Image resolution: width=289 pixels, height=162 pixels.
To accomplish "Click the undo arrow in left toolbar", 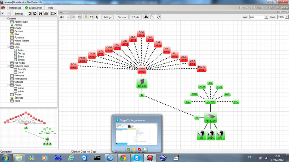I will click(3, 13).
